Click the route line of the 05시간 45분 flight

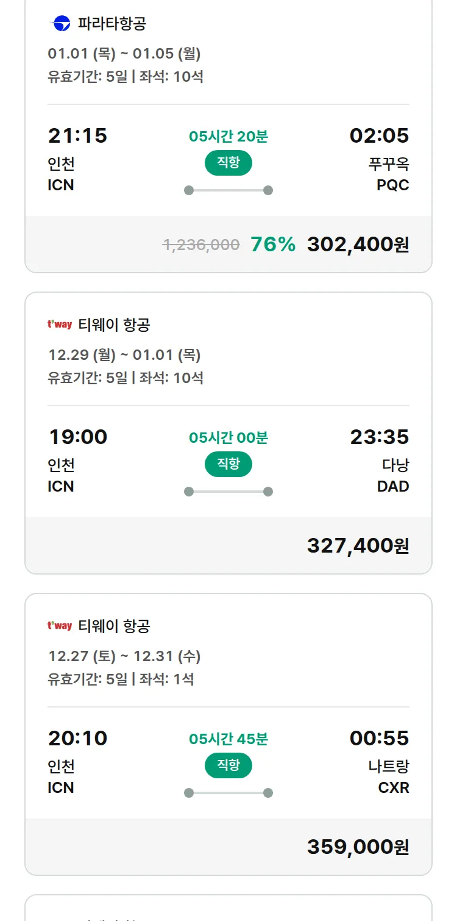coord(228,793)
